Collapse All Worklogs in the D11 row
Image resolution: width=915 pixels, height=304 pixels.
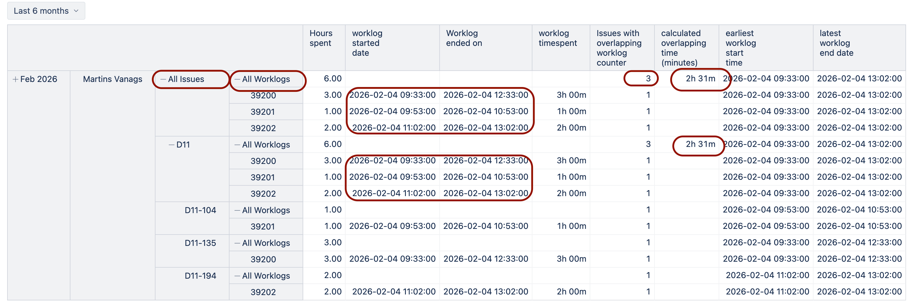click(x=237, y=145)
